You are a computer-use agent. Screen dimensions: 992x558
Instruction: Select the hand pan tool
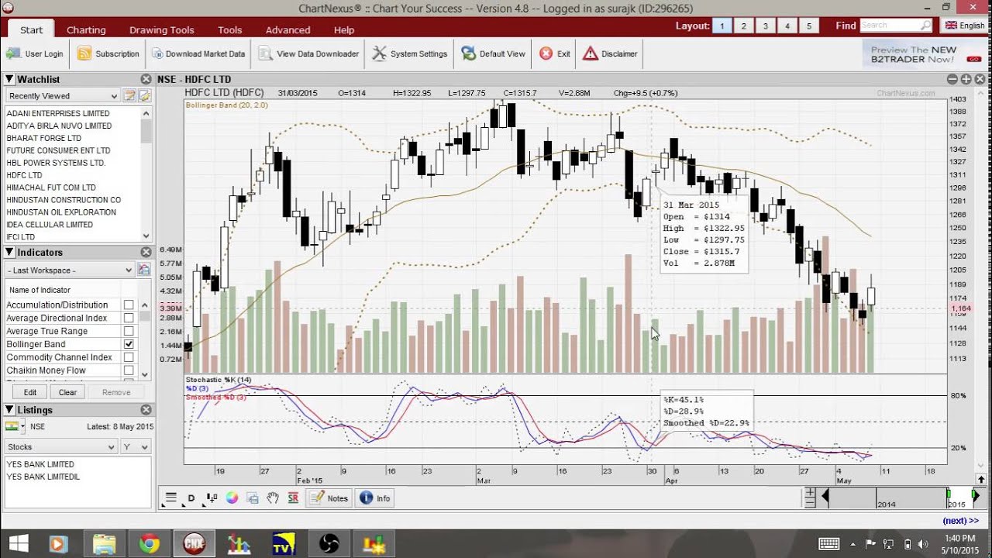point(273,498)
